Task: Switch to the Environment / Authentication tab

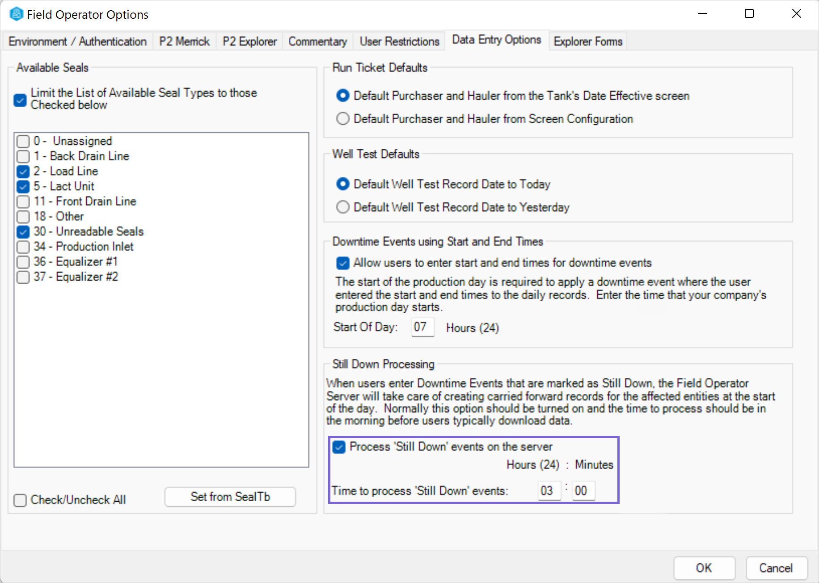Action: [77, 42]
